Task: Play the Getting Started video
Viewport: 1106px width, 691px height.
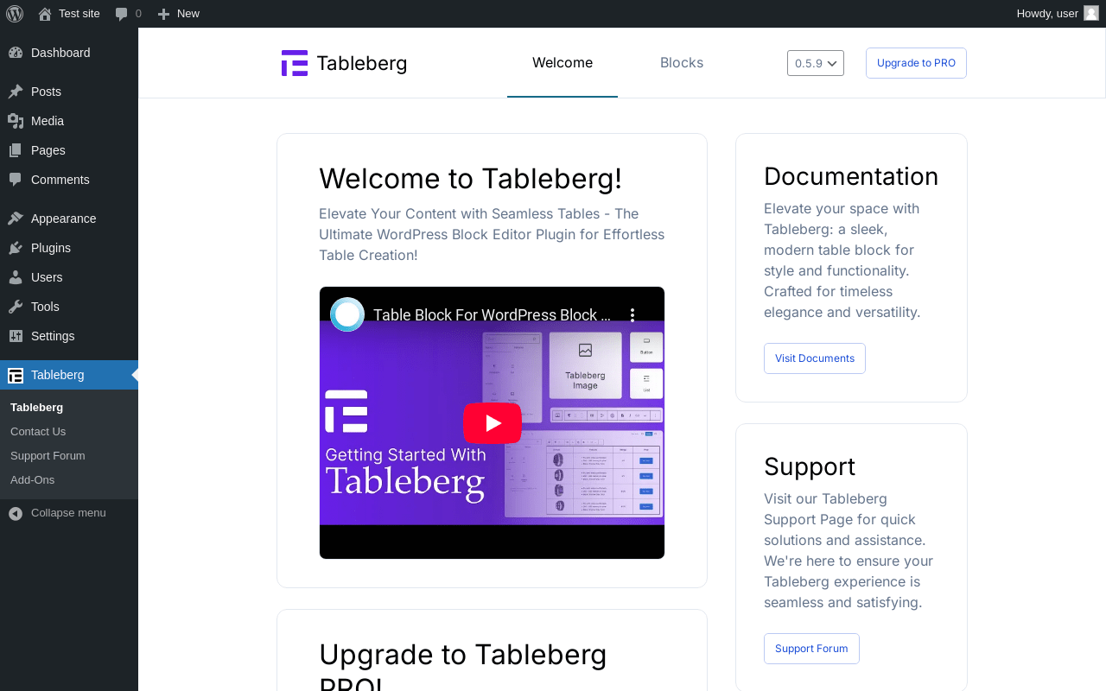Action: 493,423
